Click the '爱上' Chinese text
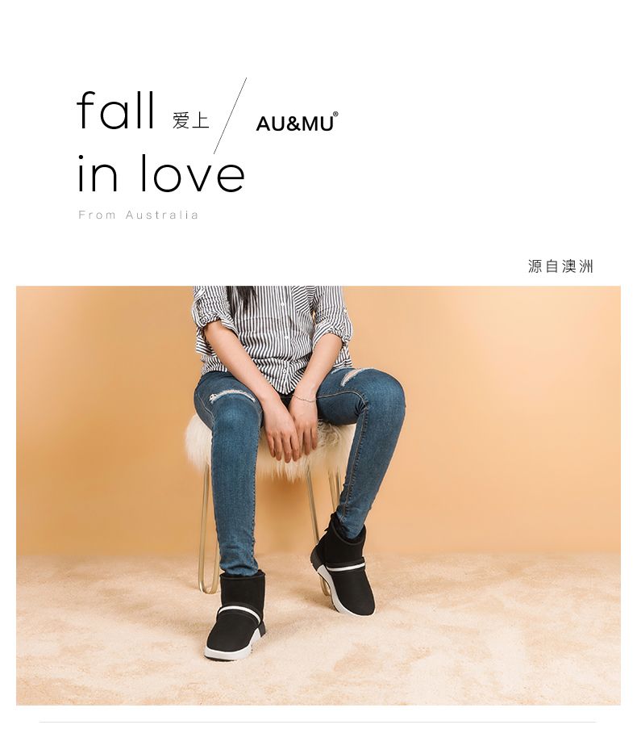This screenshot has width=637, height=729. pos(191,120)
